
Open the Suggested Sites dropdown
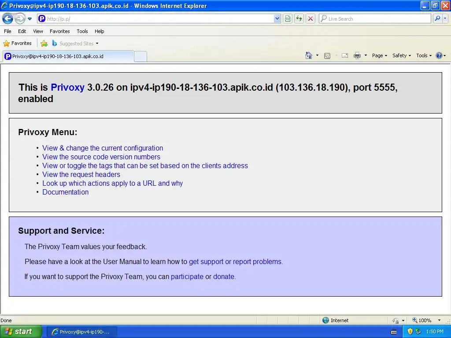coord(75,44)
